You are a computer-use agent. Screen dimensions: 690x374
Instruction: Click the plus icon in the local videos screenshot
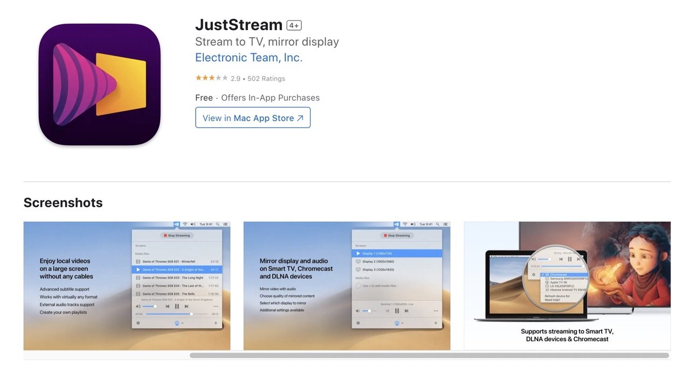point(216,323)
